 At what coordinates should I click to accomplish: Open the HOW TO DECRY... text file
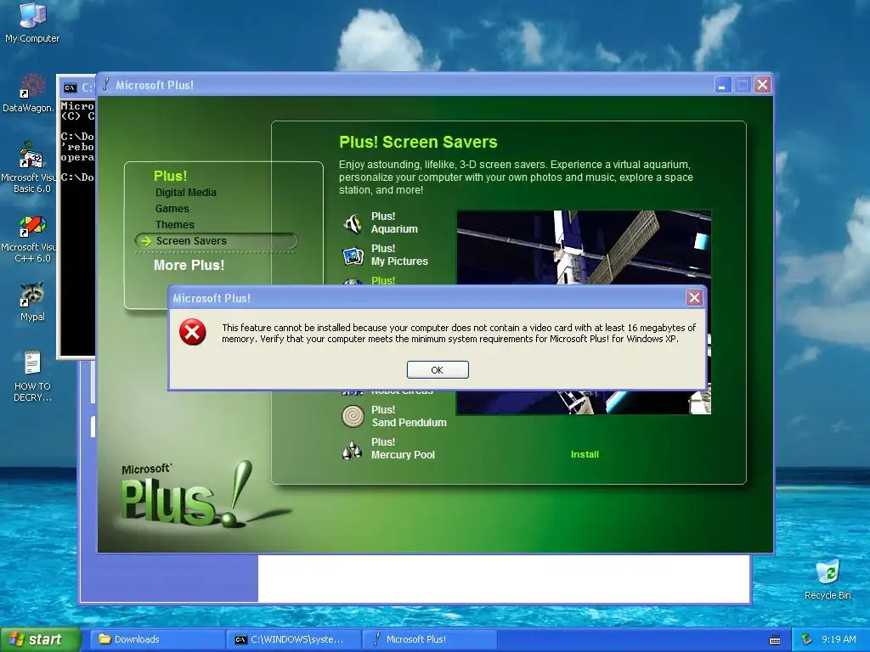point(32,376)
